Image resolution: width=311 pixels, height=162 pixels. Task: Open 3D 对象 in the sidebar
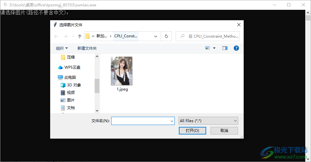[71, 85]
